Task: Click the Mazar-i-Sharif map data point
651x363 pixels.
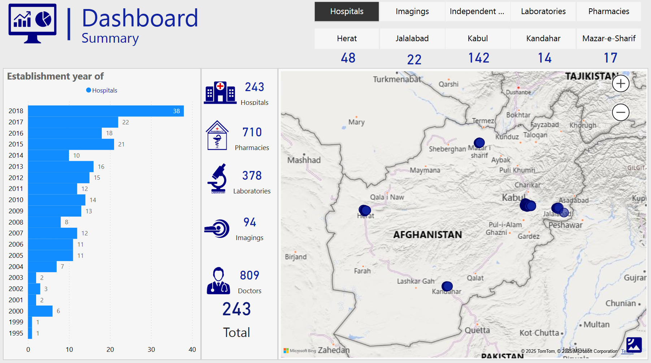Action: coord(479,143)
